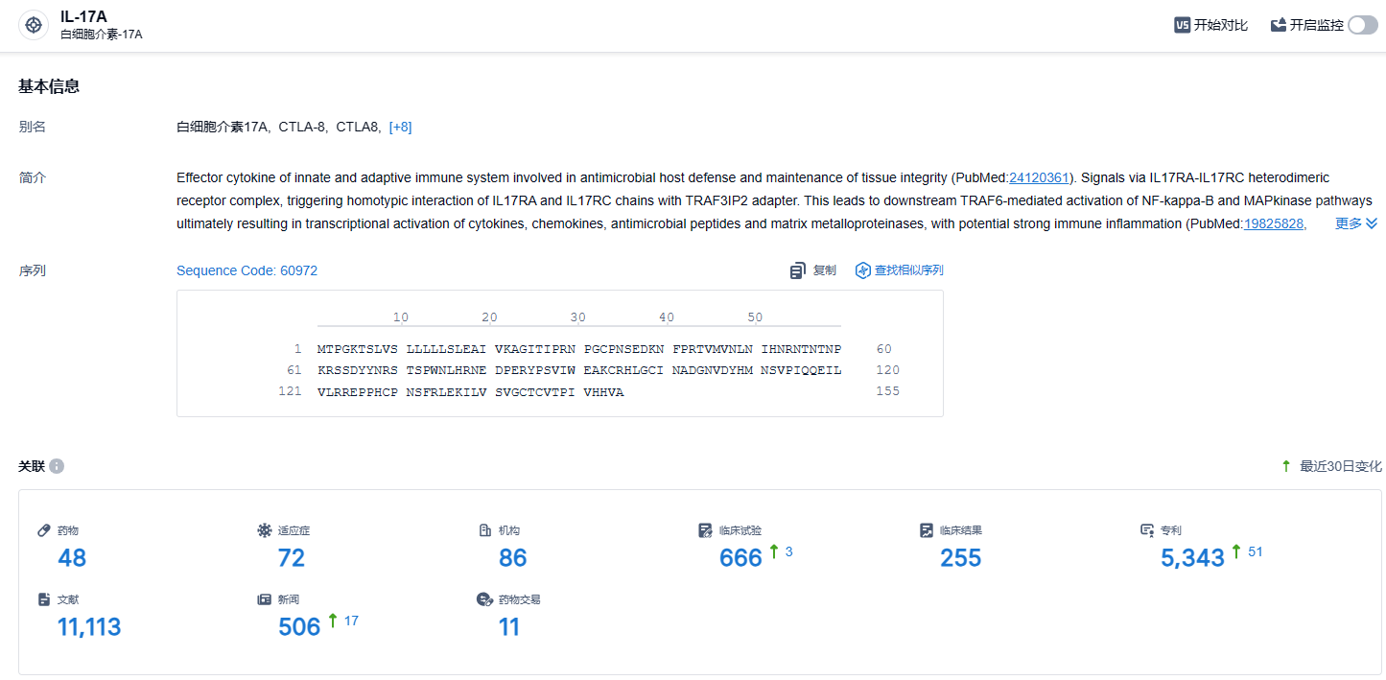Open the 48 drugs count
Image resolution: width=1386 pixels, height=680 pixels.
(x=72, y=557)
